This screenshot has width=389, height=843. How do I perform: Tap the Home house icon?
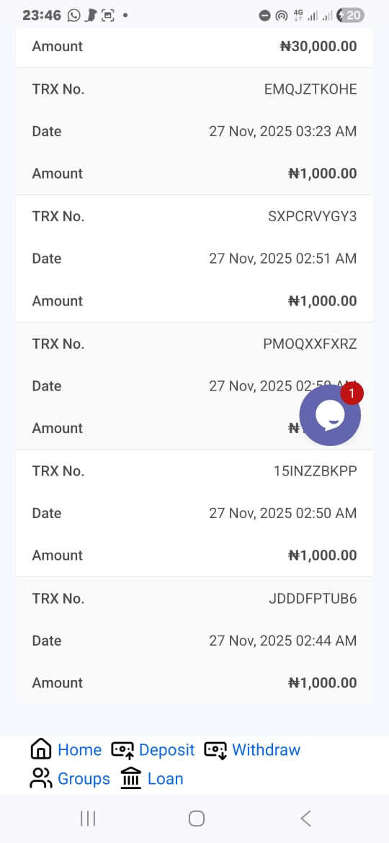[41, 749]
